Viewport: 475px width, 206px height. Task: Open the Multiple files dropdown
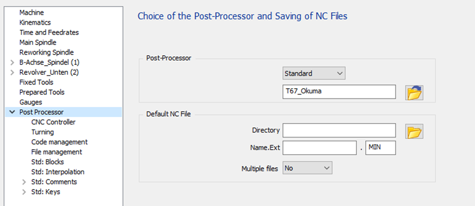[x=307, y=168]
